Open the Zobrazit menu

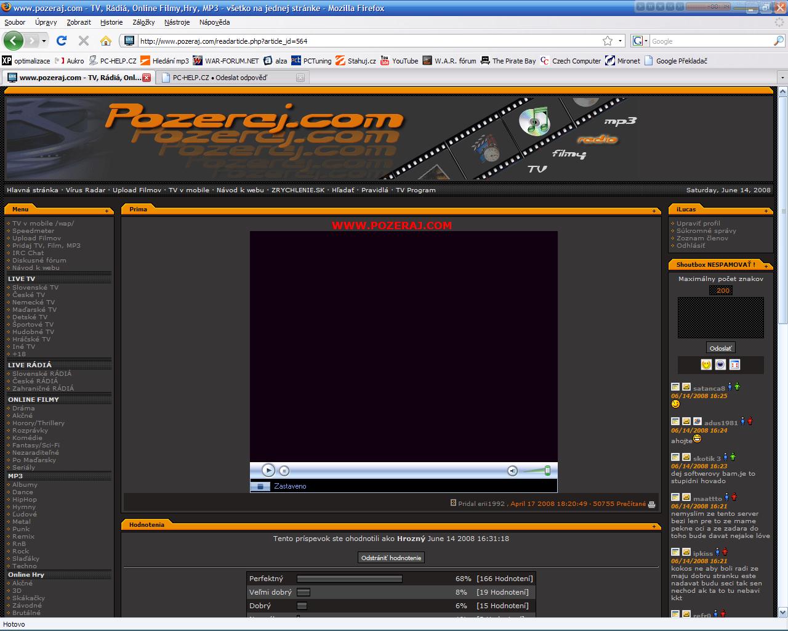click(79, 22)
